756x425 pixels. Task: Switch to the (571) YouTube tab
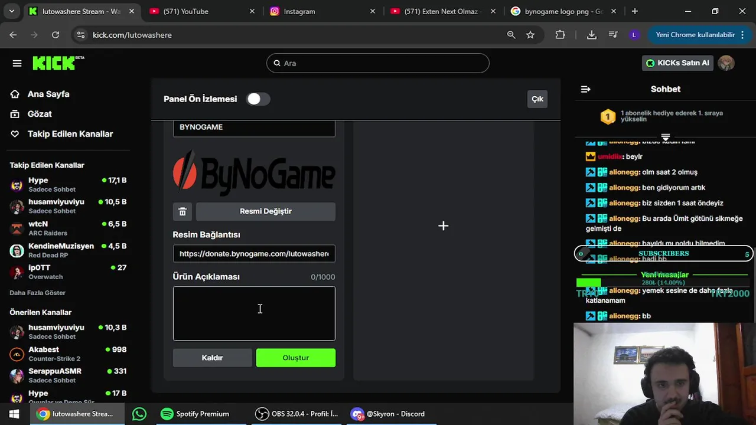tap(201, 11)
